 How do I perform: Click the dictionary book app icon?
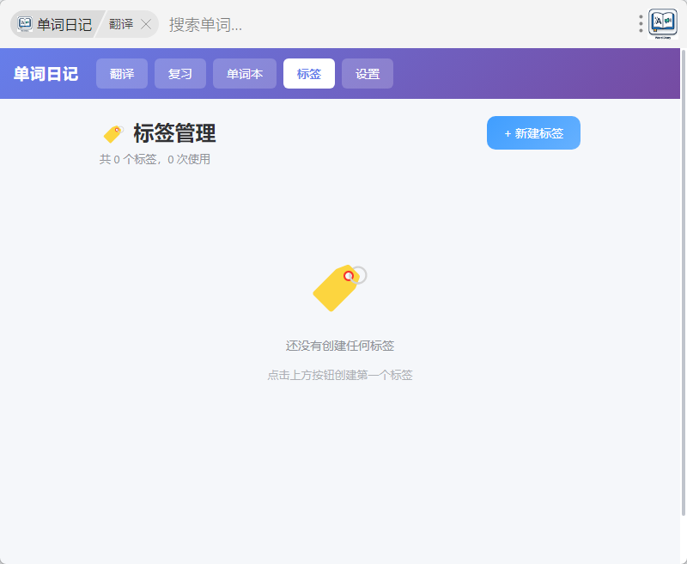point(663,23)
